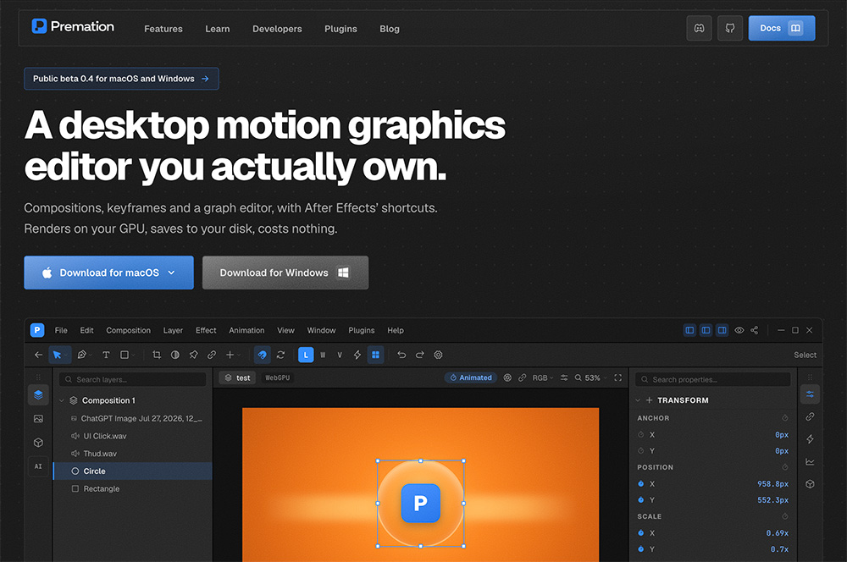Toggle the Scale Y keyframe stopwatch

[x=640, y=549]
